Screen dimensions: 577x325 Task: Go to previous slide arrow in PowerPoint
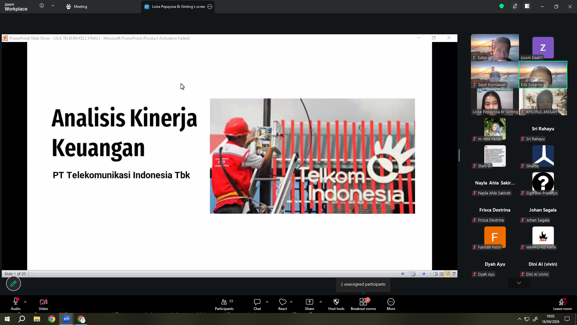pos(403,274)
